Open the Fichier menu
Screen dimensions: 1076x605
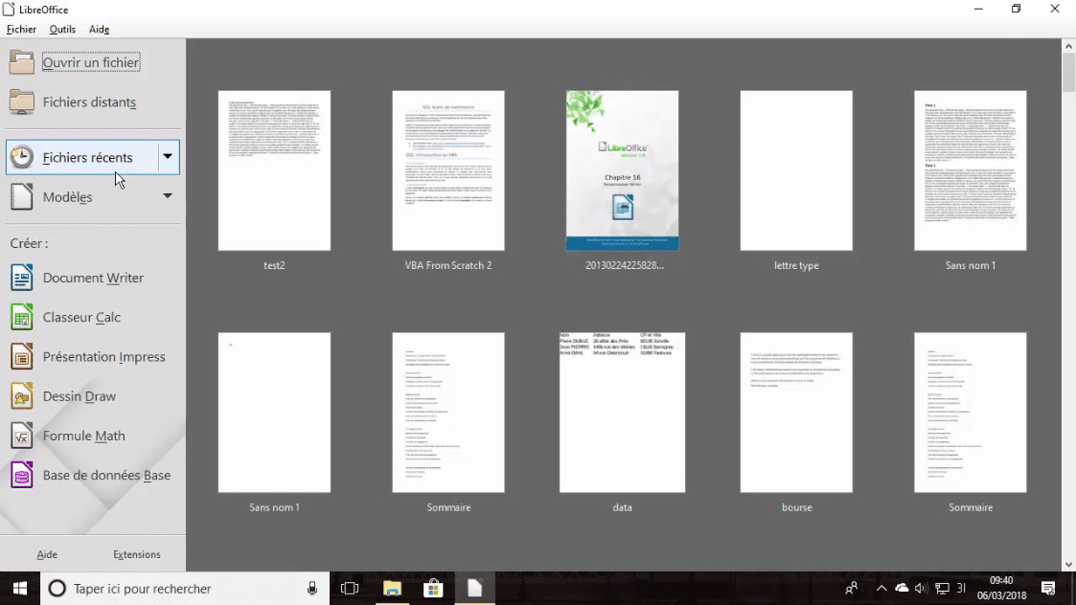point(21,30)
